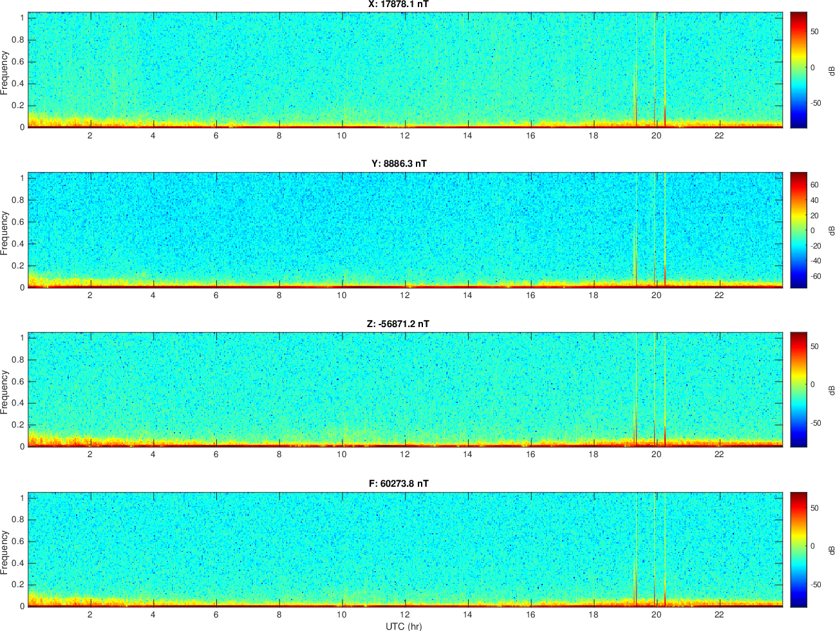Click the Z: -56871.2 nT plot title
835x631 pixels.
(398, 324)
